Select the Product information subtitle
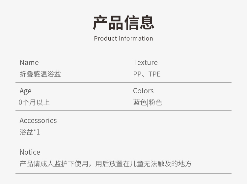 tap(123, 39)
